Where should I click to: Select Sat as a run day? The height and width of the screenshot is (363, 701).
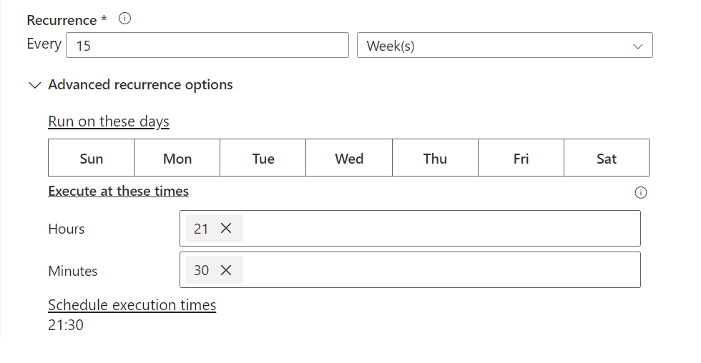point(607,159)
